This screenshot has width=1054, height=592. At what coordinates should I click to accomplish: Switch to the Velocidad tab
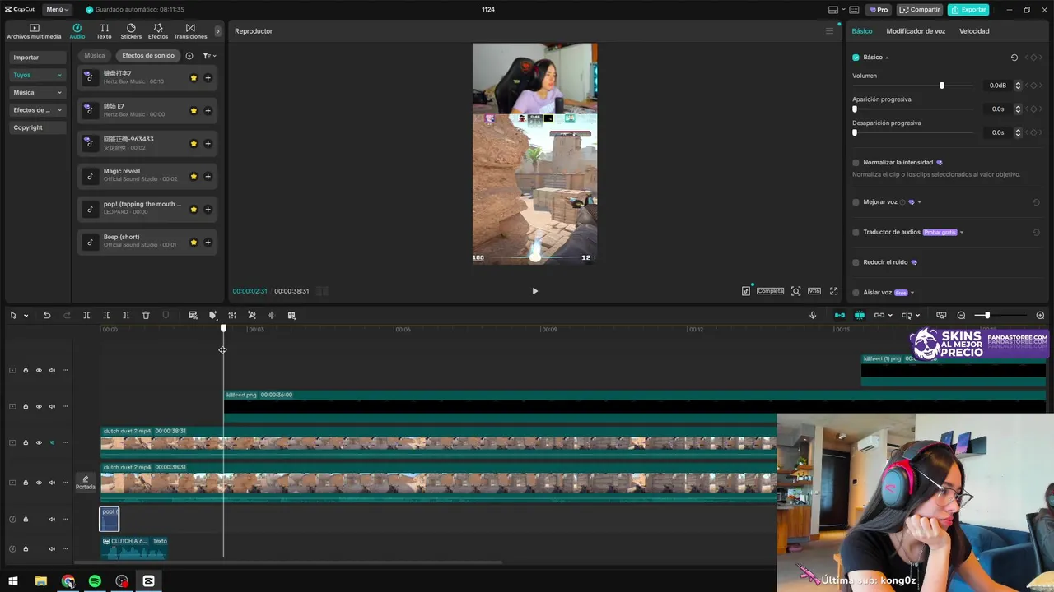click(x=974, y=31)
